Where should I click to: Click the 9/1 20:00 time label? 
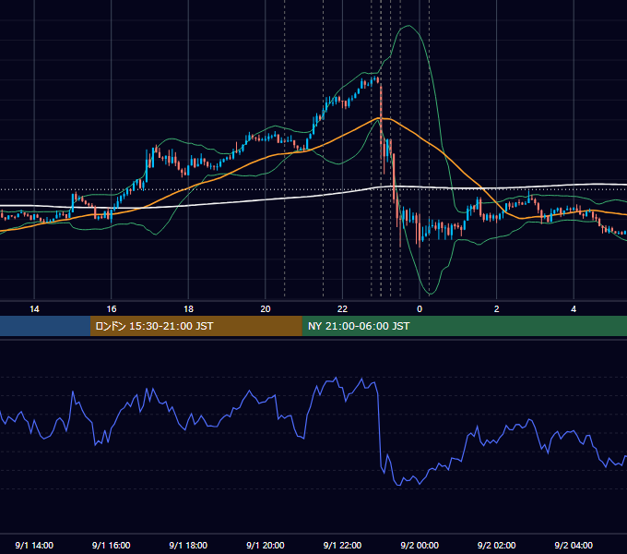click(x=266, y=545)
